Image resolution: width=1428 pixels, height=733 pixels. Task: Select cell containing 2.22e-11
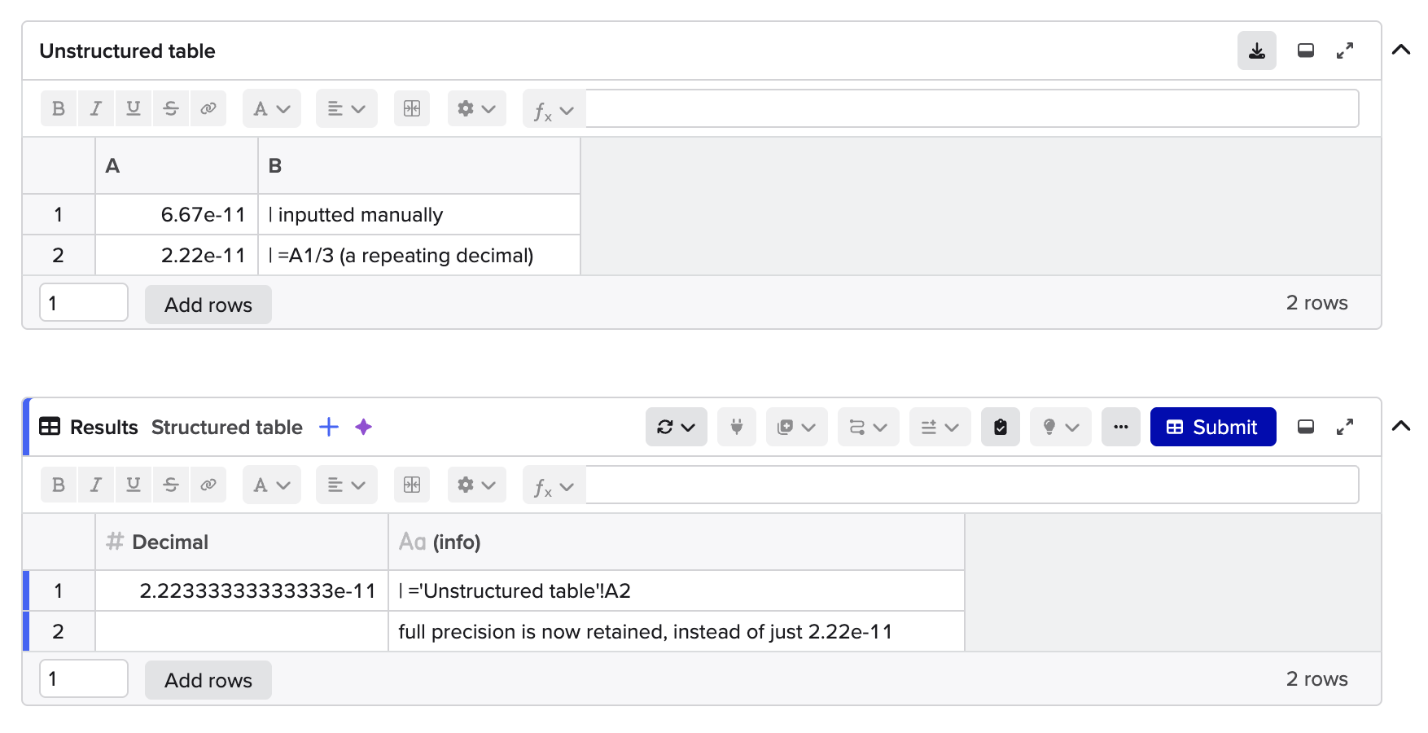(177, 256)
